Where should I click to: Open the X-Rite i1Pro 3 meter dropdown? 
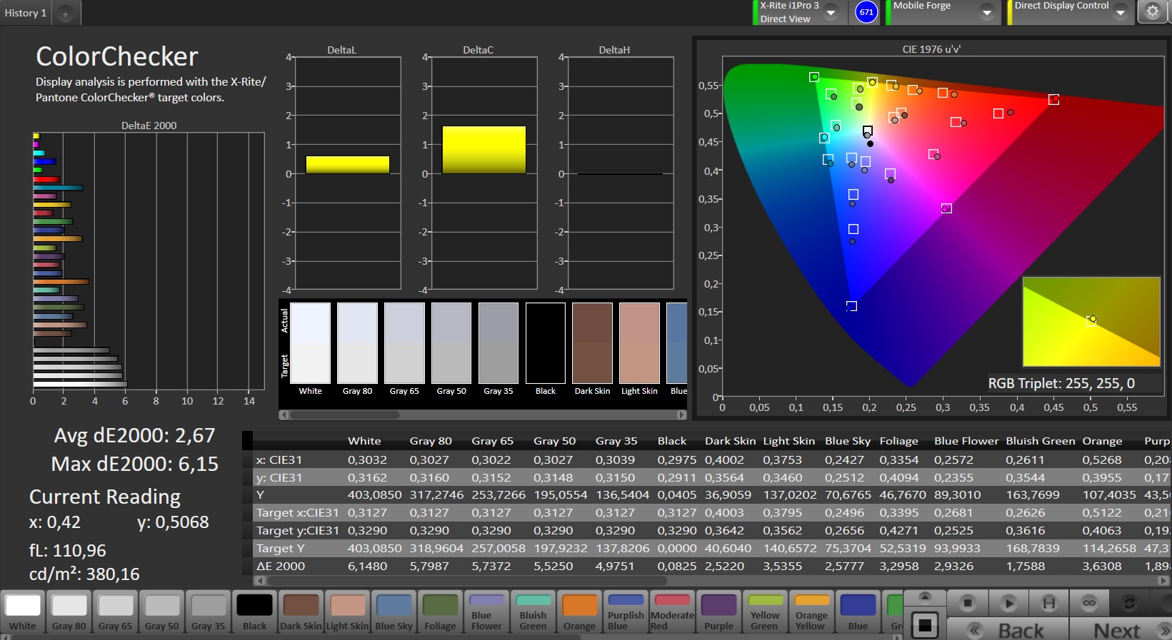pyautogui.click(x=831, y=13)
